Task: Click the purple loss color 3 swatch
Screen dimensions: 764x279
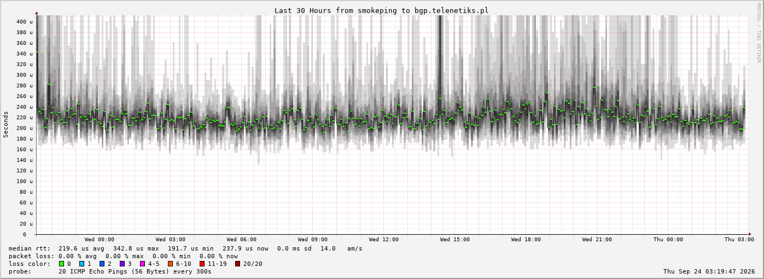Action: coord(122,264)
